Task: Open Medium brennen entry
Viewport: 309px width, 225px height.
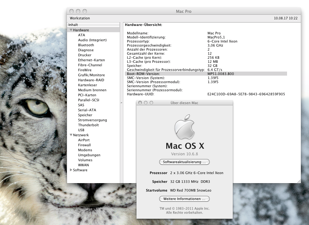Action: click(x=92, y=90)
